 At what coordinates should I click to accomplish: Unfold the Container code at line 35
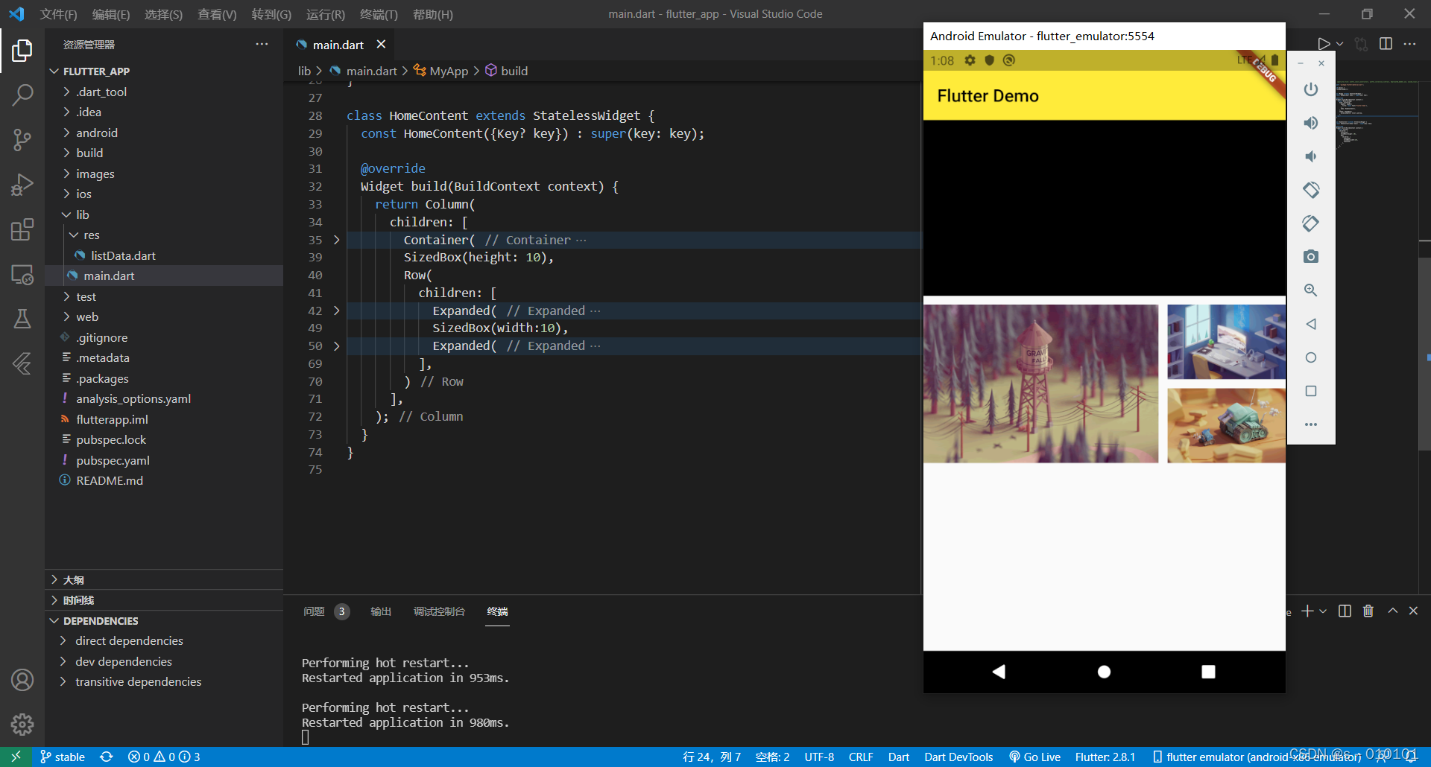[337, 240]
